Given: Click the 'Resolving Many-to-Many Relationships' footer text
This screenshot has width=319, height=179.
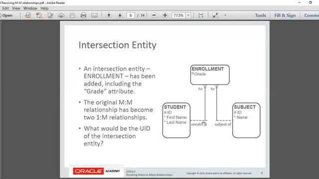Looking at the screenshot, I should [149, 175].
